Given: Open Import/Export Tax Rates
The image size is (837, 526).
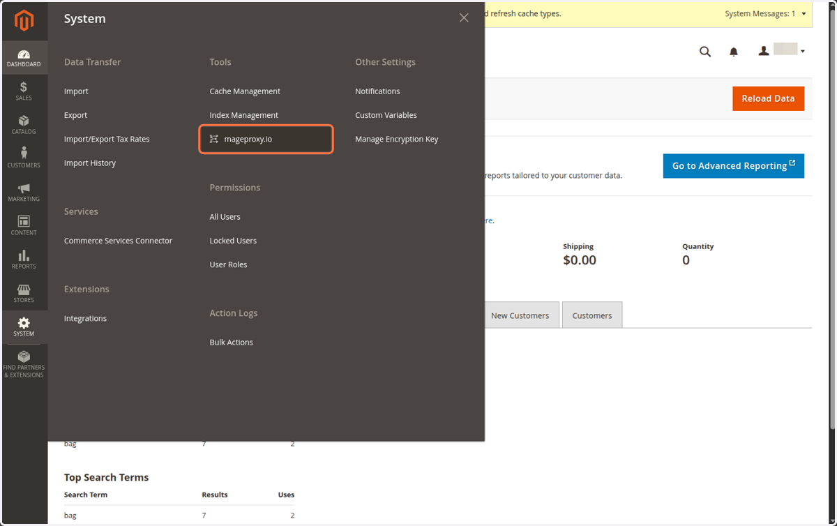Looking at the screenshot, I should pos(107,139).
